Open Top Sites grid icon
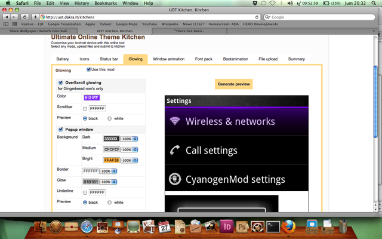Viewport: 382px width, 239px height. pos(14,24)
